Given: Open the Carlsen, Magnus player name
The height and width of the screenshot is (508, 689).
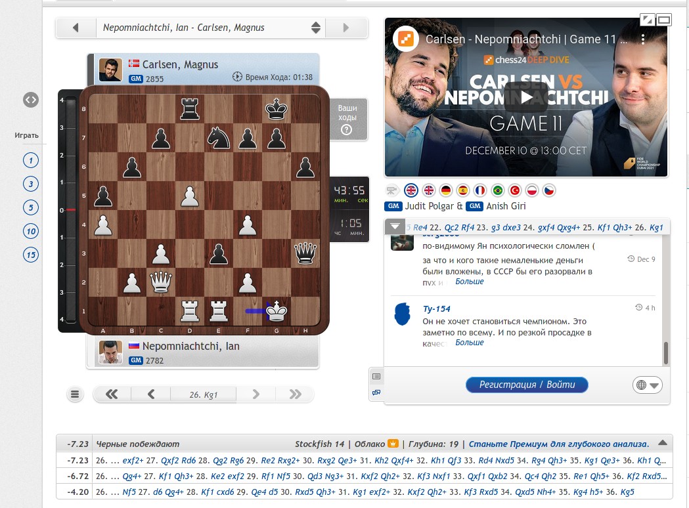Looking at the screenshot, I should [x=180, y=64].
